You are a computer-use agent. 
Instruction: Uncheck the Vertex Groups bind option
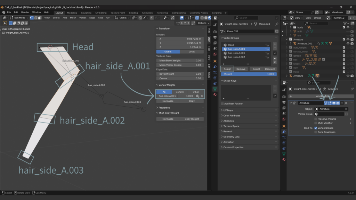[316, 128]
